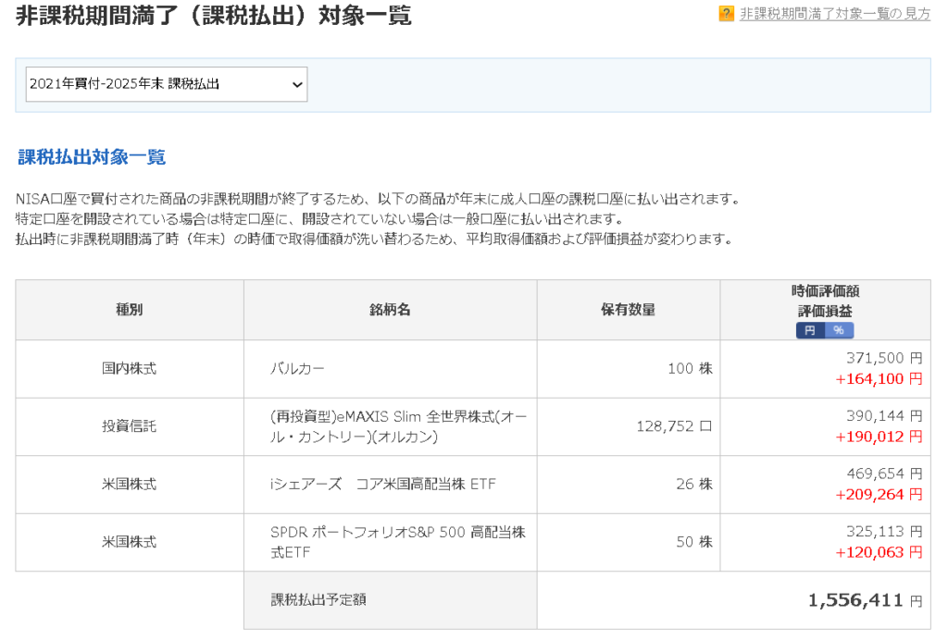The image size is (948, 640).
Task: Click the 銘柄名 column header
Action: click(388, 309)
